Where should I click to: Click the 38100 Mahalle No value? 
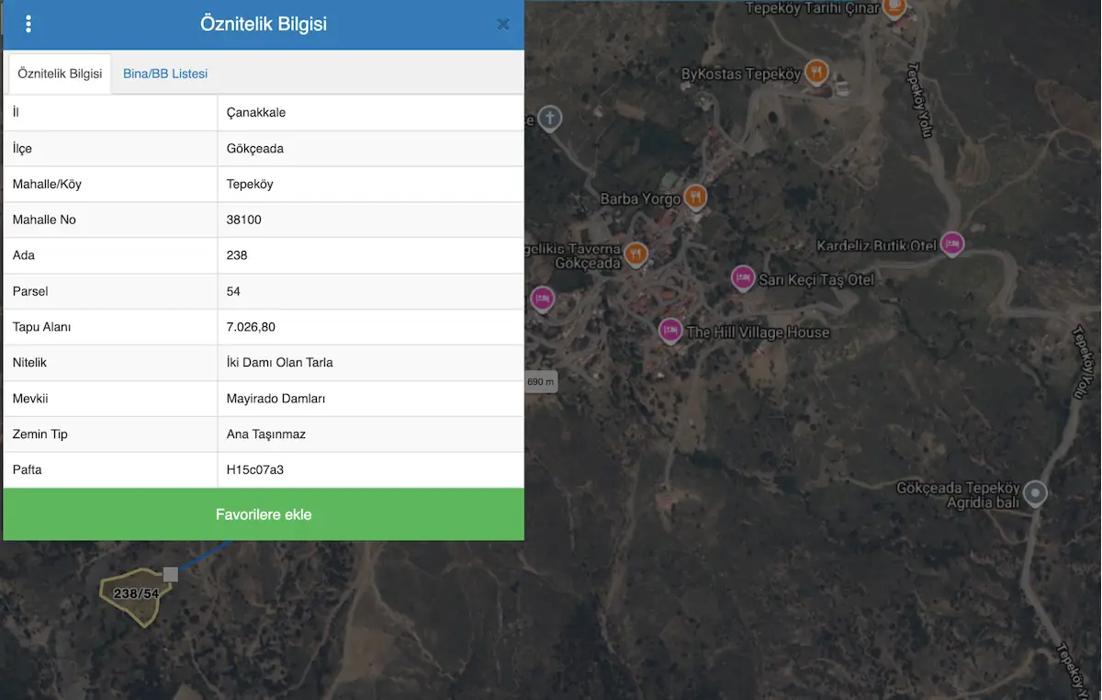[244, 220]
